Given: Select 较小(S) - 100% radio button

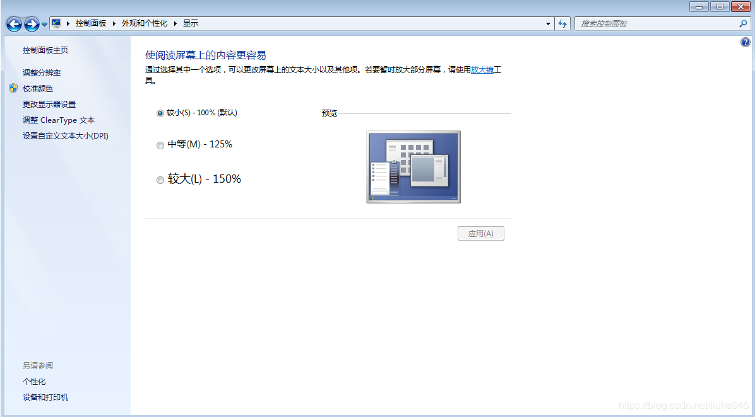Looking at the screenshot, I should click(x=160, y=113).
